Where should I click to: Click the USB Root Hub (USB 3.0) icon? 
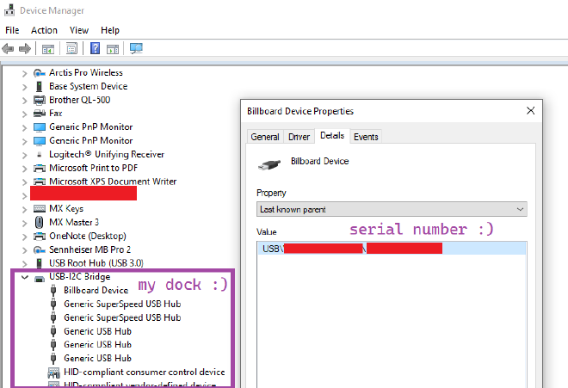pos(39,263)
